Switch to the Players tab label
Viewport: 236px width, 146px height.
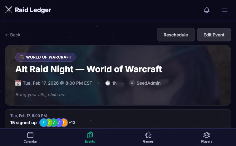point(207,141)
